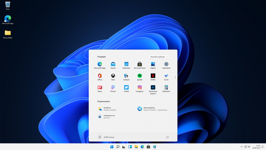This screenshot has height=150, width=266.
Task: Open Search from the taskbar
Action: click(x=118, y=147)
